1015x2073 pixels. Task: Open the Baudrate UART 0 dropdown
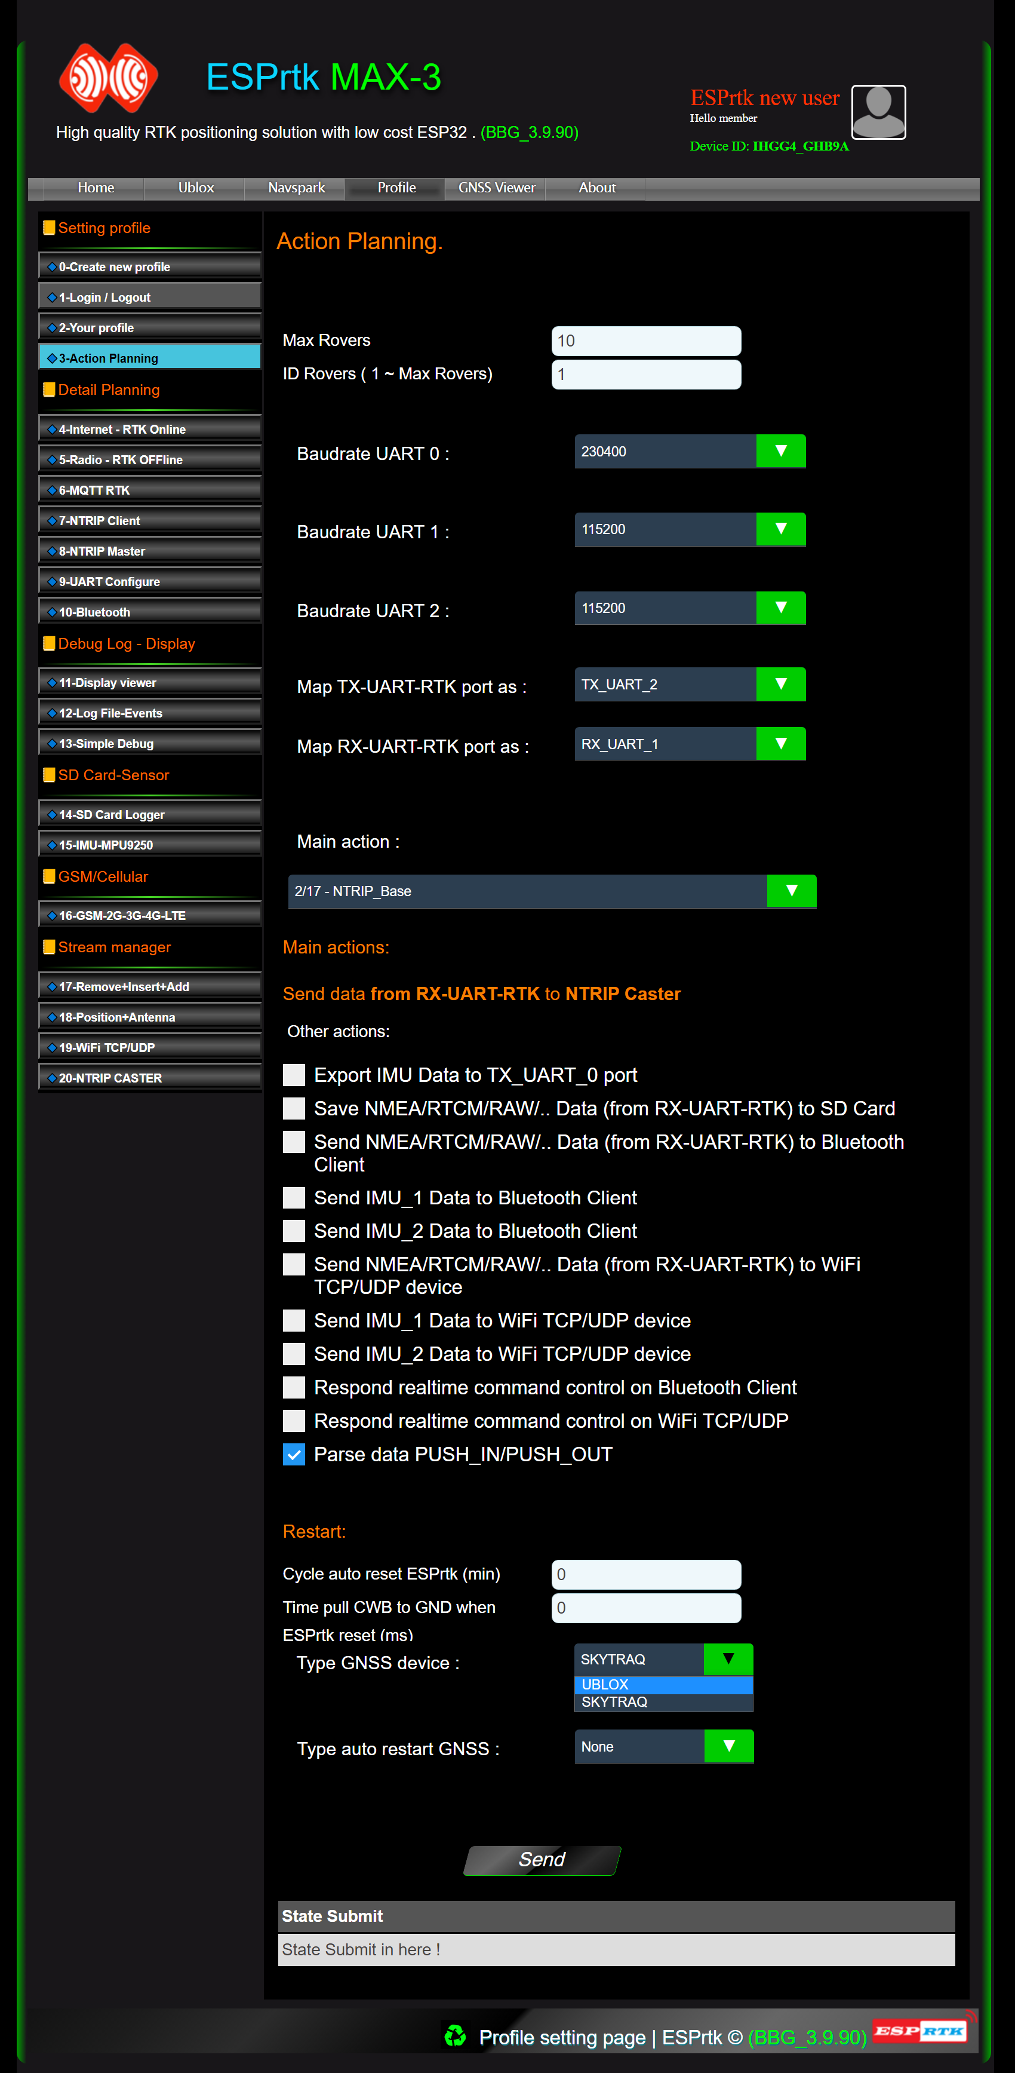tap(689, 452)
